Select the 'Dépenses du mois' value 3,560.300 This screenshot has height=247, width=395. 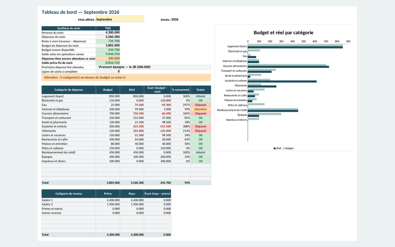[x=108, y=37]
